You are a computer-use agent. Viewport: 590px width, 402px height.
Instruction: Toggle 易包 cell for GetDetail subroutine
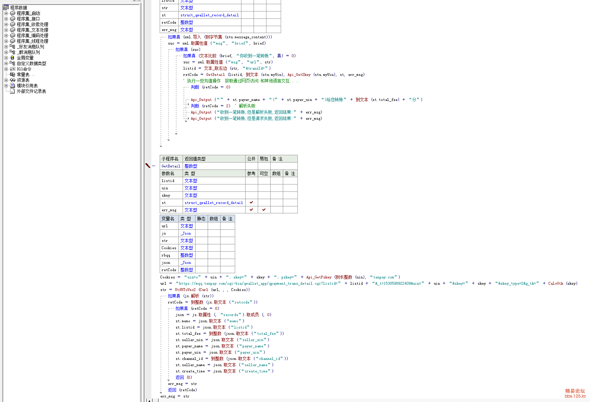click(x=264, y=166)
